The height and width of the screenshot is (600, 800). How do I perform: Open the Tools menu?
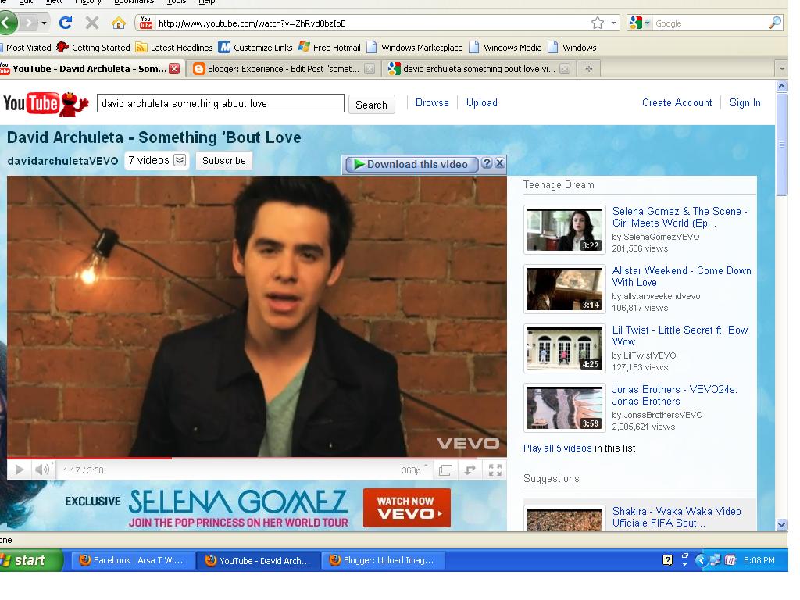coord(177,2)
